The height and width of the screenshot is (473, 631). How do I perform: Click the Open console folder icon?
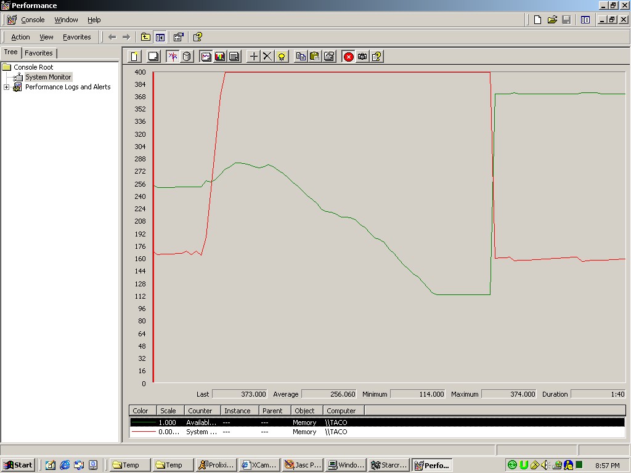[552, 20]
